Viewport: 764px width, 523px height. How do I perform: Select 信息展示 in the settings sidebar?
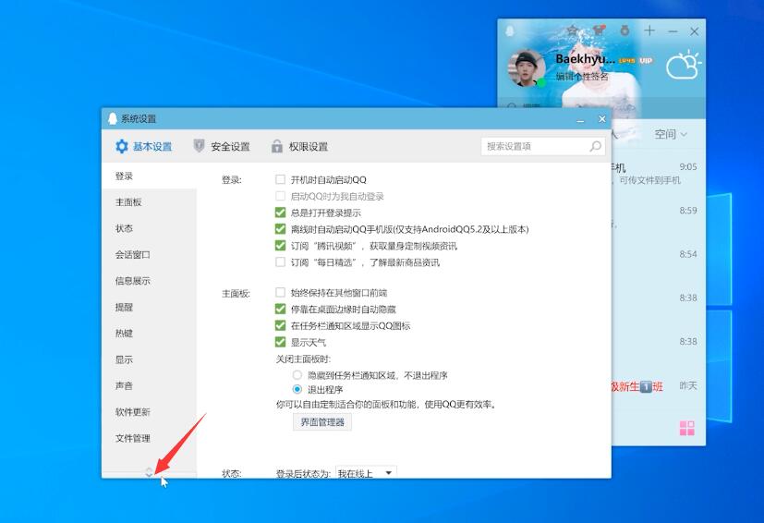point(149,281)
